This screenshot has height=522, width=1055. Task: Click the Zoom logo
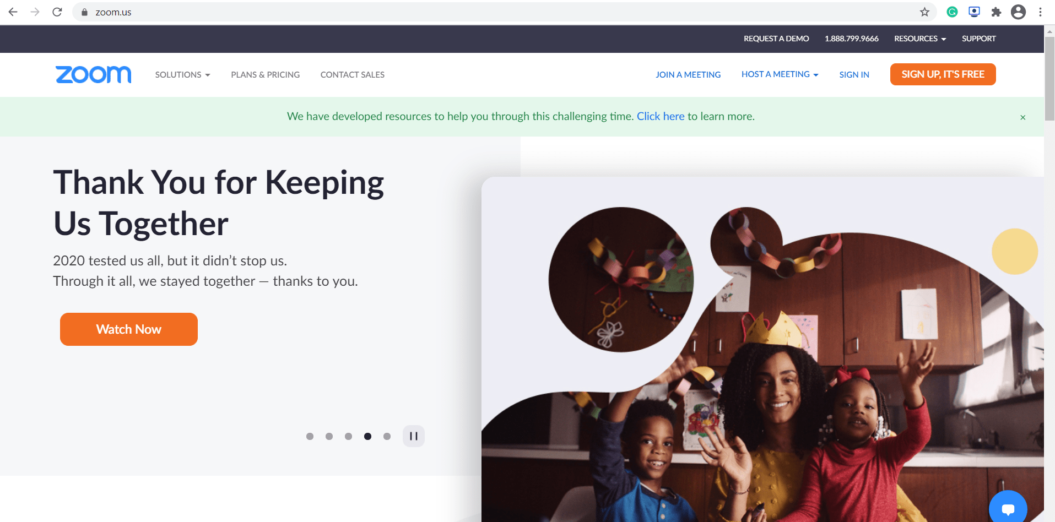93,74
